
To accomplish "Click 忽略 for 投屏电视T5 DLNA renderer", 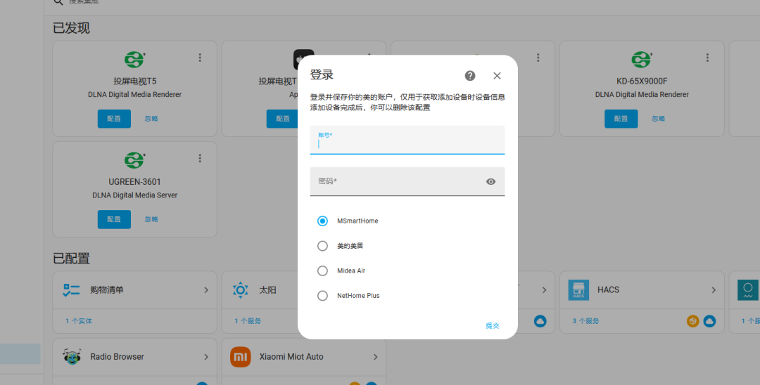I will tap(151, 119).
